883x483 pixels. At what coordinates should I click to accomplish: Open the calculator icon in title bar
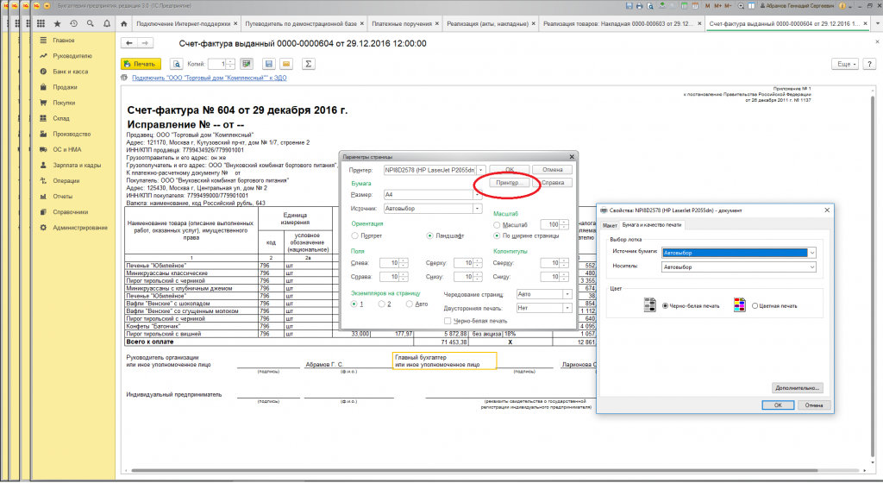coord(684,6)
